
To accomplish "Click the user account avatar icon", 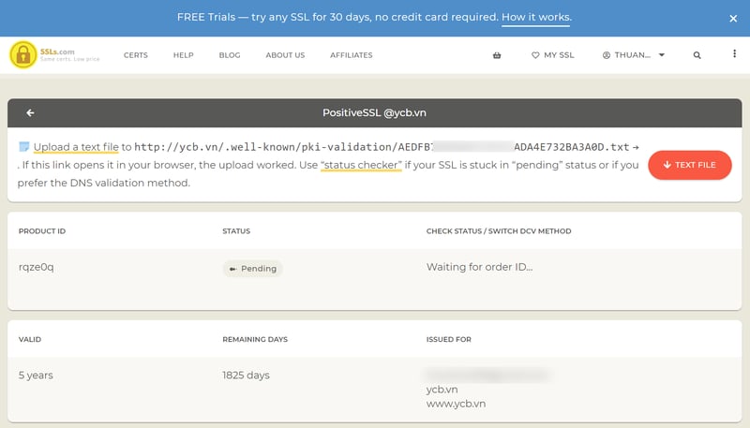I will [607, 55].
